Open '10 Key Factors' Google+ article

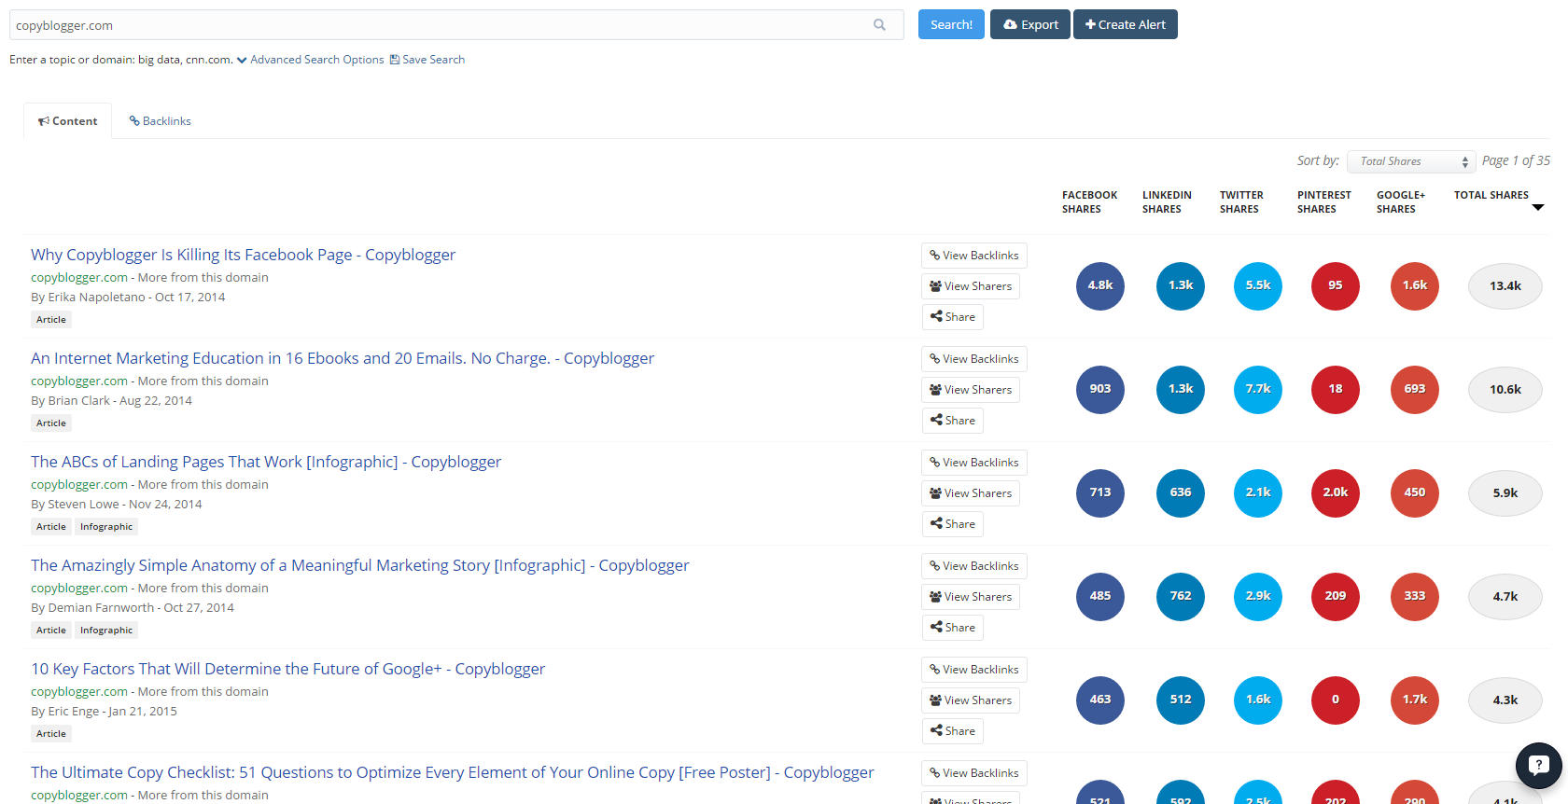[x=287, y=669]
